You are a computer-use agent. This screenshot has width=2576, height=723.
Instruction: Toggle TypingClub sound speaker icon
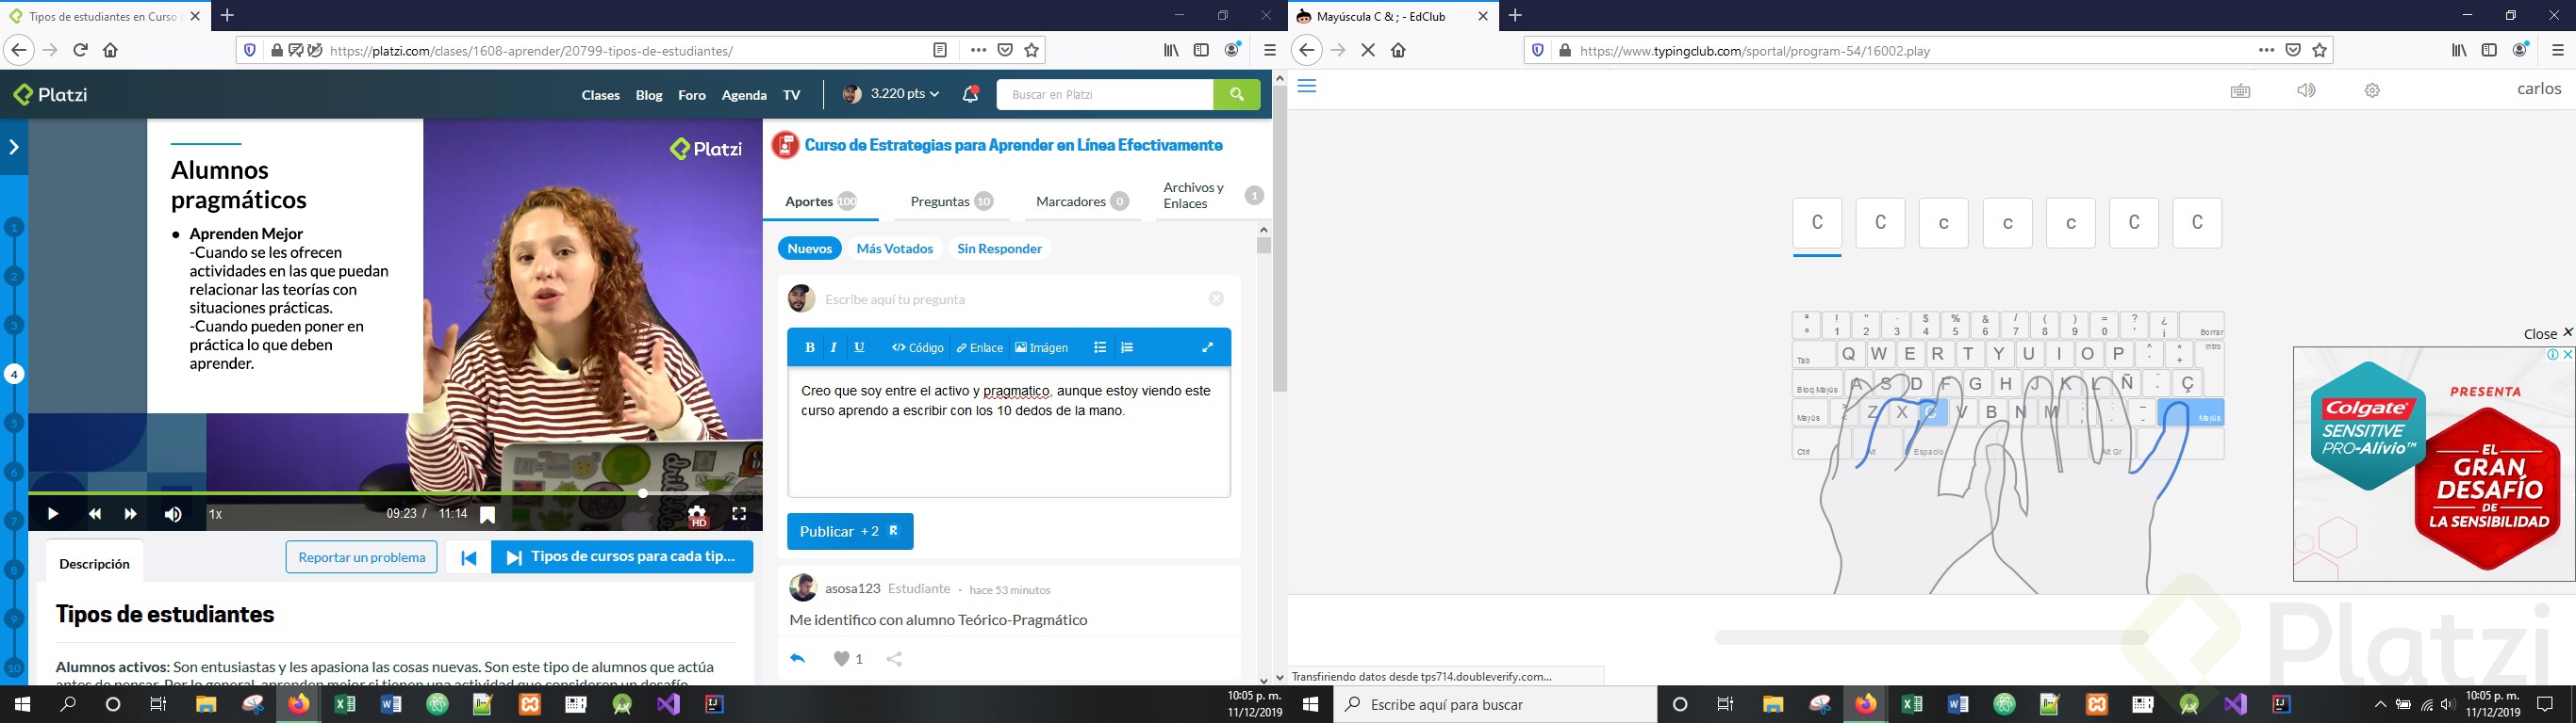point(2306,91)
